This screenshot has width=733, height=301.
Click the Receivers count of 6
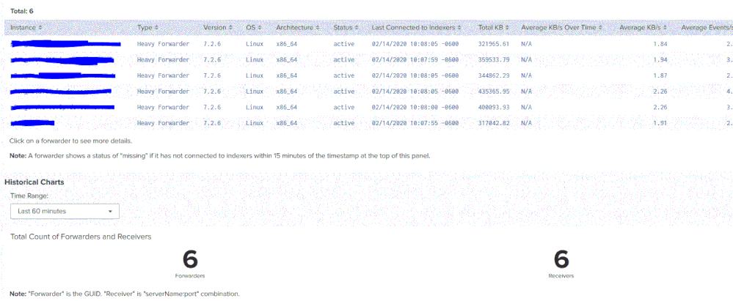[x=561, y=259]
